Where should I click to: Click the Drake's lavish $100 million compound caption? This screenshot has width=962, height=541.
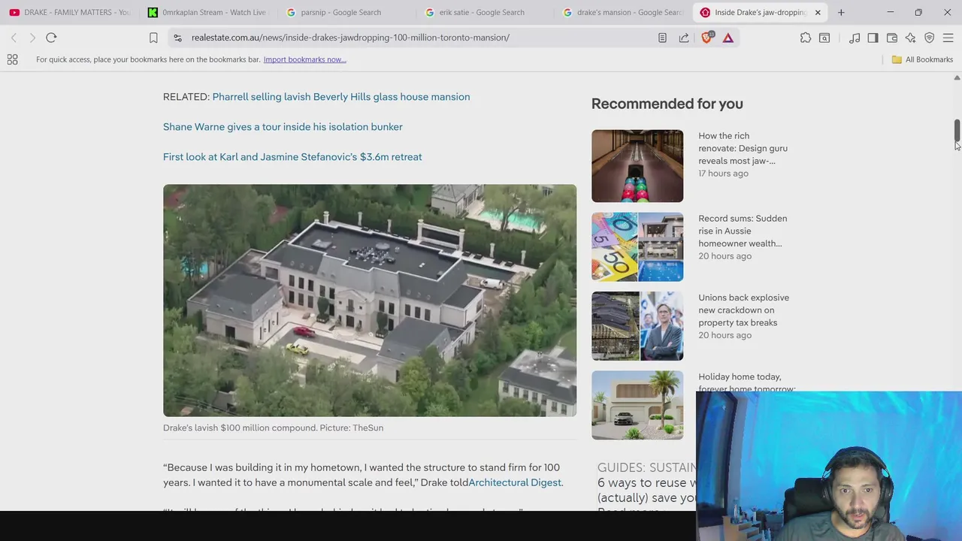point(273,428)
